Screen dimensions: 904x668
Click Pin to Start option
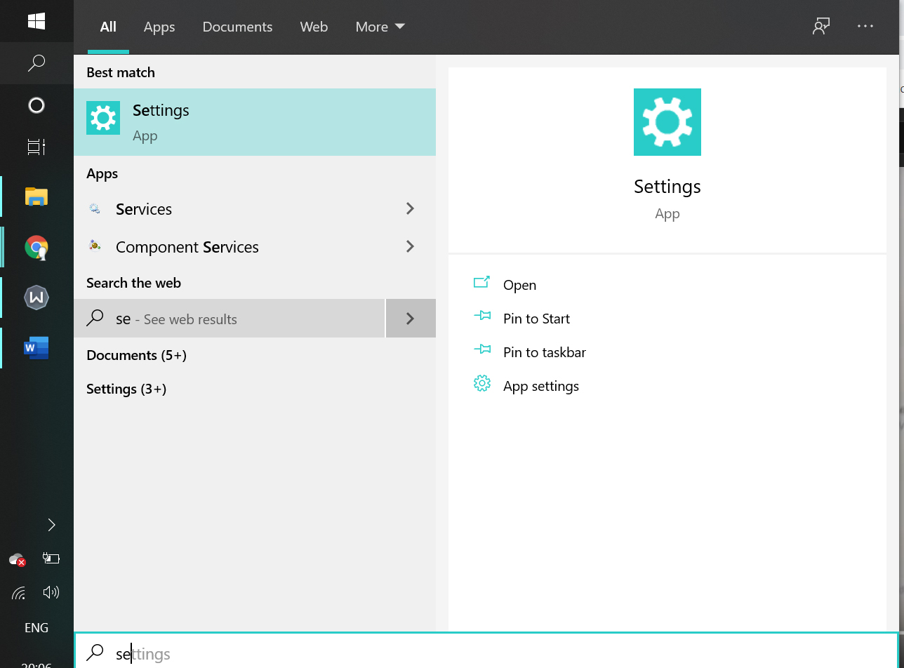pyautogui.click(x=536, y=319)
